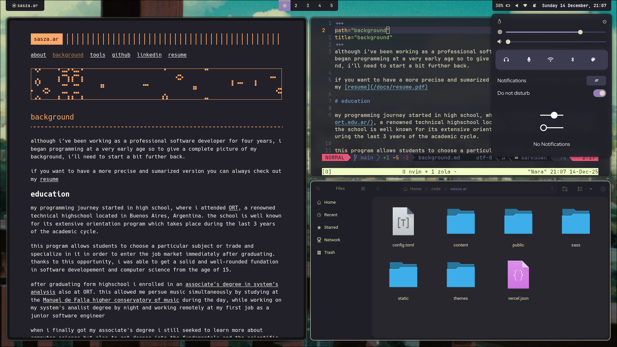Toggle the microphone quick setting
The width and height of the screenshot is (617, 347).
529,59
